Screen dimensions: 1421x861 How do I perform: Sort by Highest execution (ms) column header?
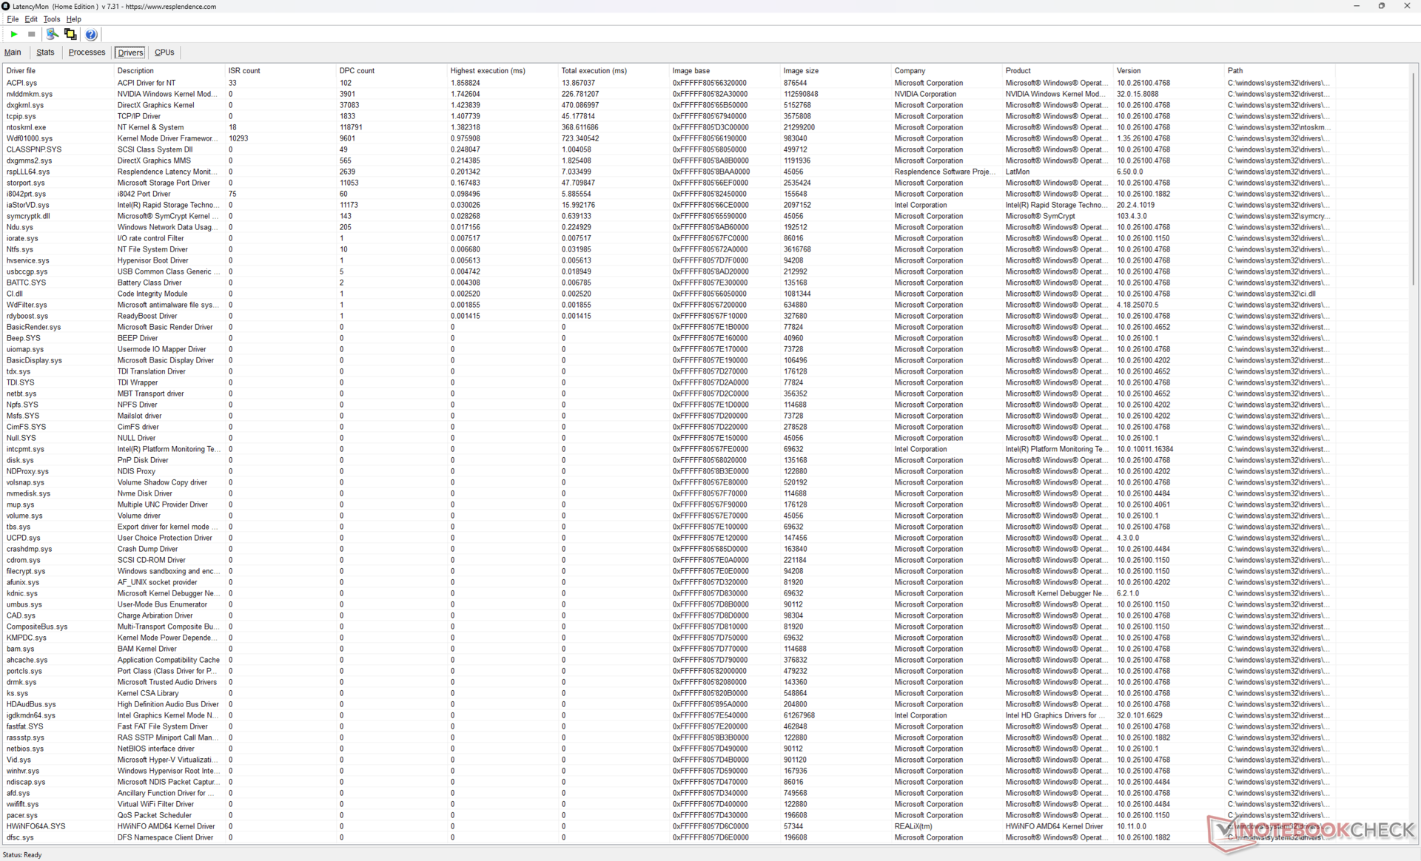pos(487,71)
